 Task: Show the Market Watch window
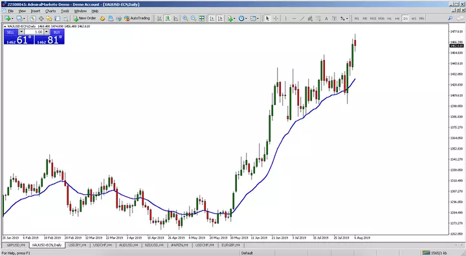(33, 18)
